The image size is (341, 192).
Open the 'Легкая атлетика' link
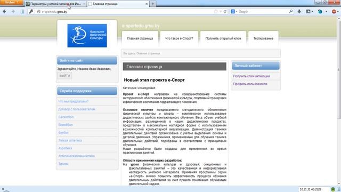70,140
